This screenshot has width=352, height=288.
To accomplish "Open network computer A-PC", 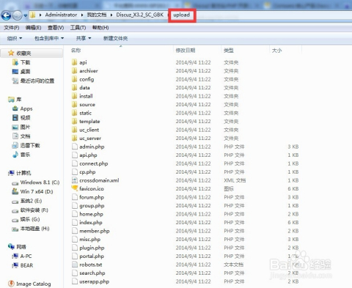I will (26, 256).
